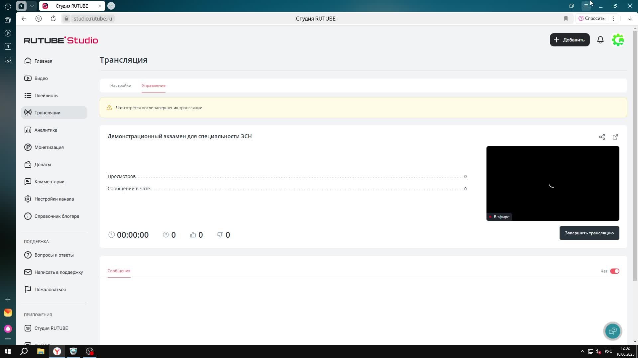Click the live stream preview player
Viewport: 638px width, 358px height.
553,183
